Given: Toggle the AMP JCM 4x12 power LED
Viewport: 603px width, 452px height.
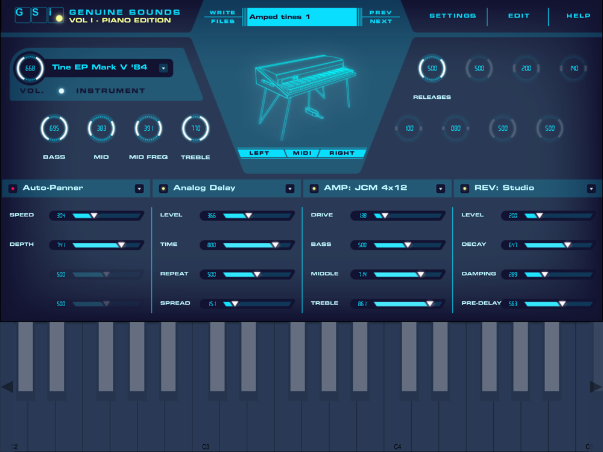Looking at the screenshot, I should (314, 188).
